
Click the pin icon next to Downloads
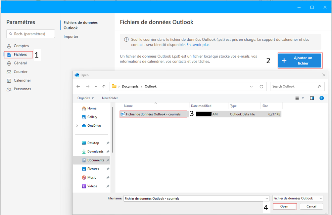pyautogui.click(x=108, y=152)
